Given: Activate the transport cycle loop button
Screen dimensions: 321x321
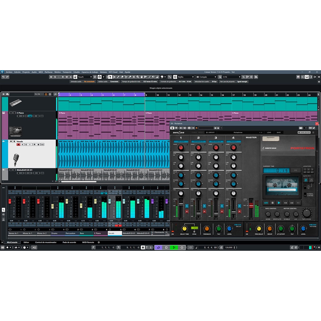Looking at the screenshot, I should pos(158,247).
